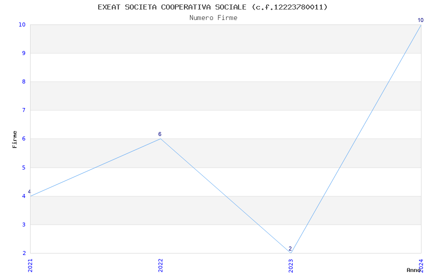
Task: Select the 2024 year label on x-axis
Action: click(x=421, y=264)
